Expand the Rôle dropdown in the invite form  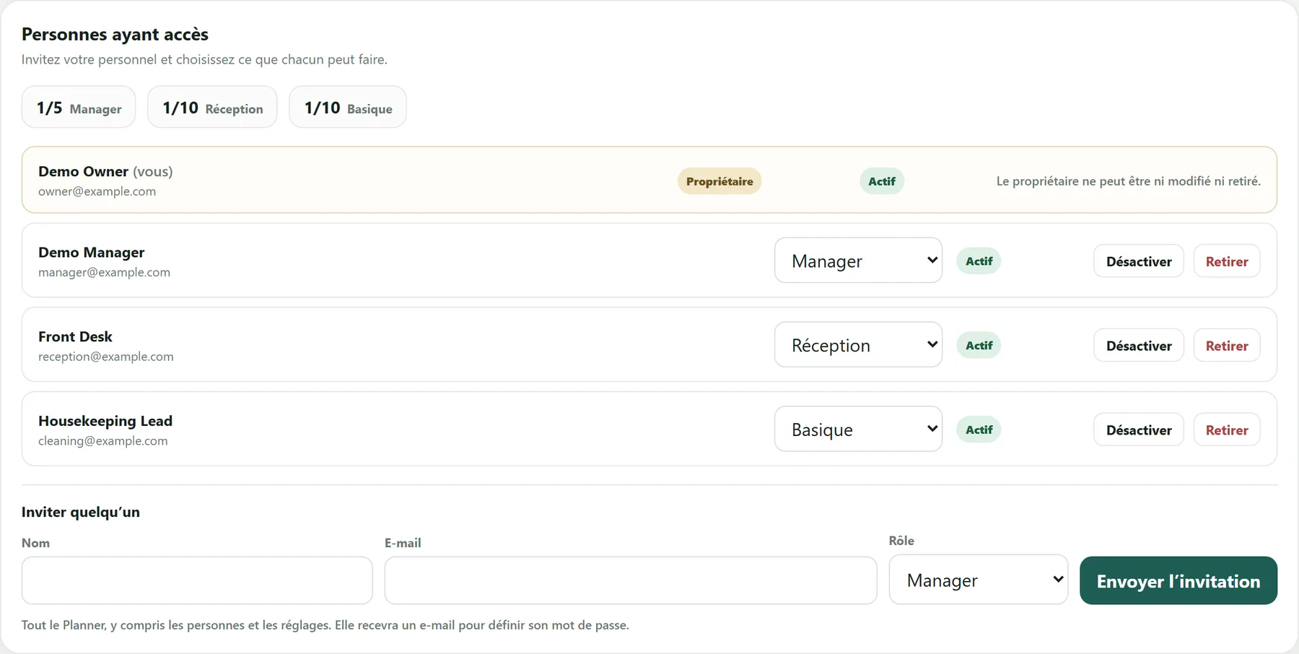[978, 580]
